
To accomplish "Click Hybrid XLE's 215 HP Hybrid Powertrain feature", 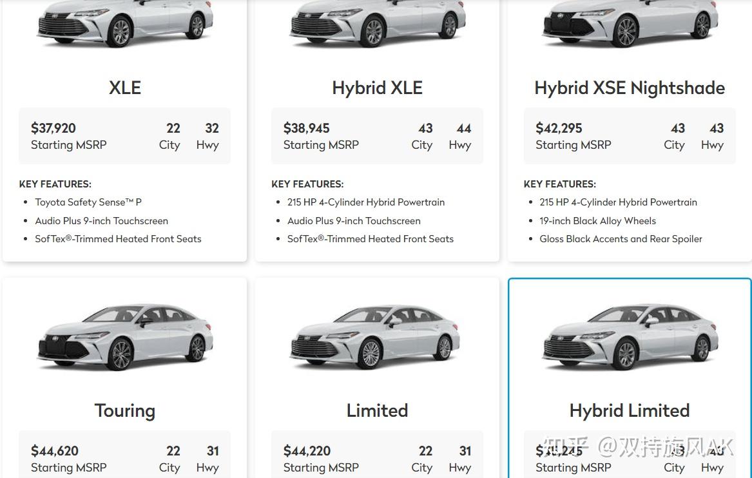I will pyautogui.click(x=366, y=202).
